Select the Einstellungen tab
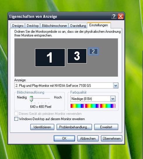Viewport: 143px width, 159px height. point(99,25)
